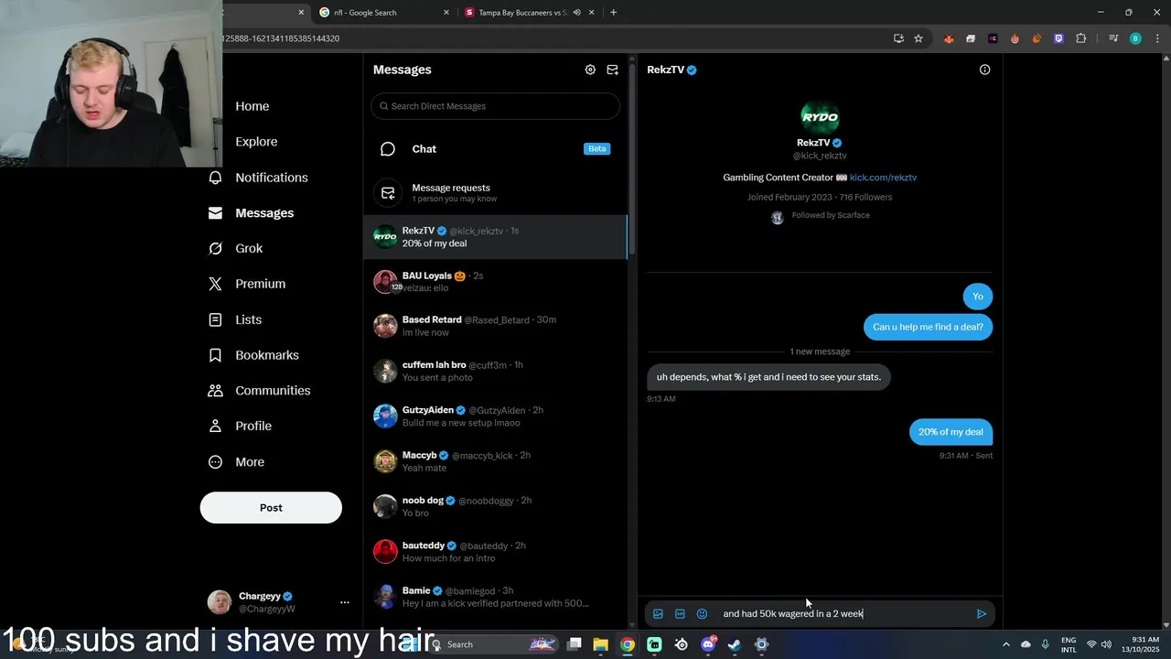Image resolution: width=1171 pixels, height=659 pixels.
Task: Open the cuffem lah bro conversation
Action: tap(495, 371)
